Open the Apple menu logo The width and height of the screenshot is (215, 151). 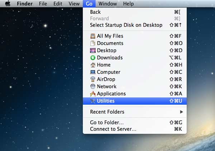point(8,4)
